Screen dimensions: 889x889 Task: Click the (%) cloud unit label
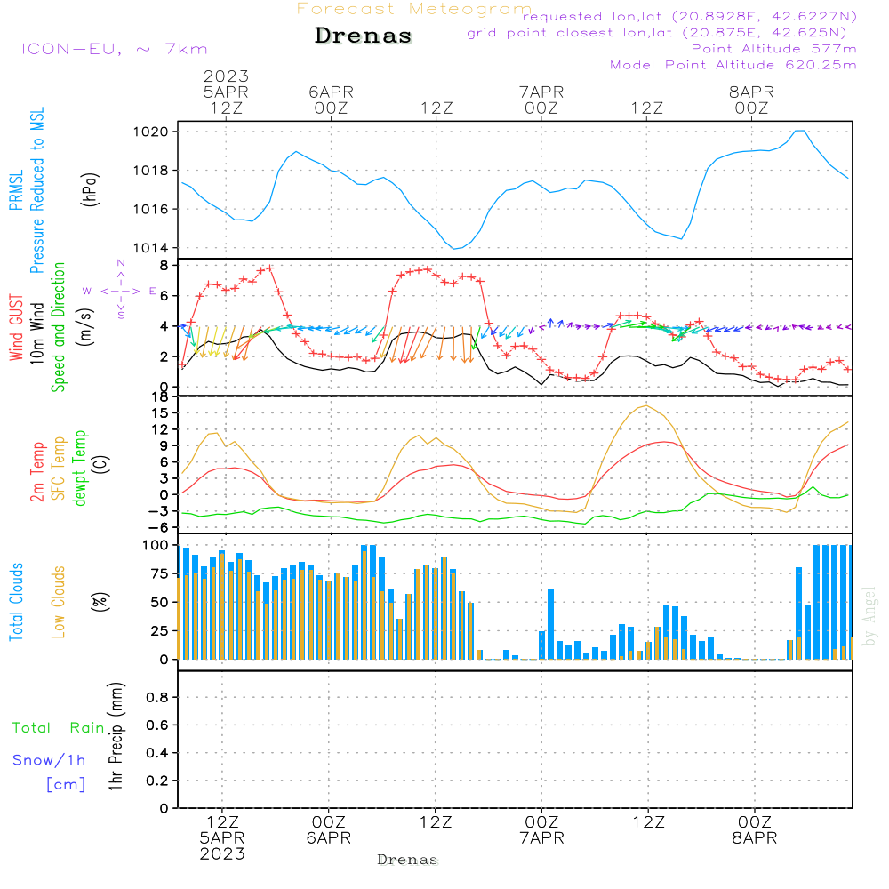[100, 602]
